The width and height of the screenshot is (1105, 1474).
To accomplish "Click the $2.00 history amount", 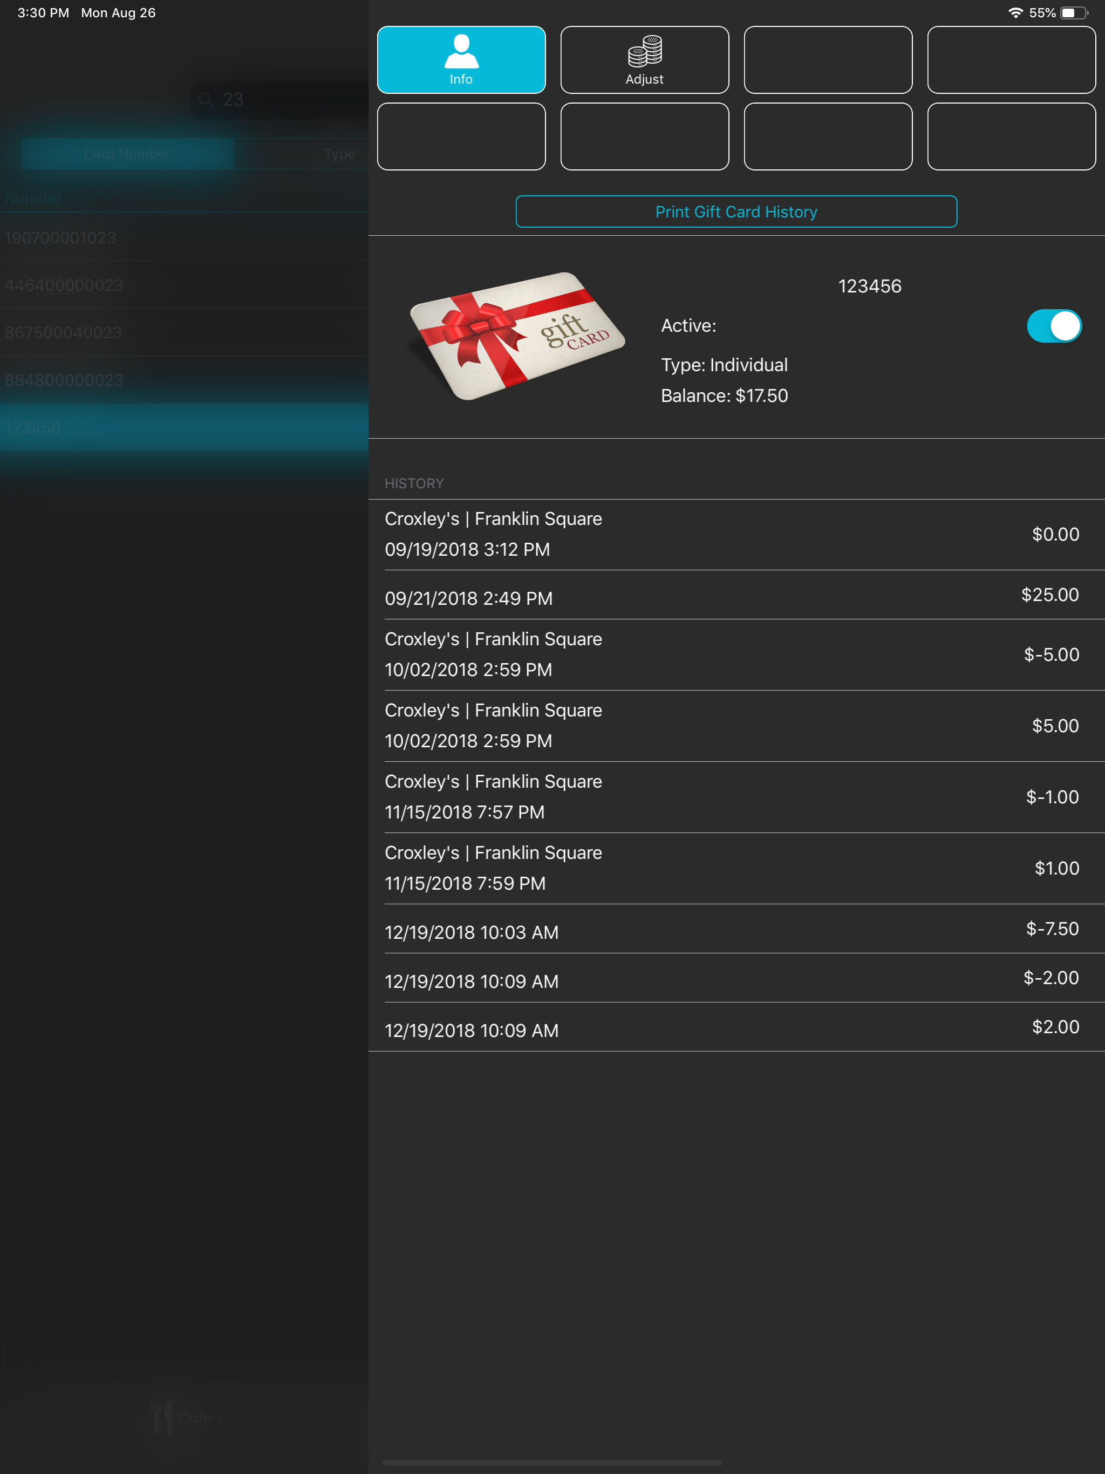I will 1056,1027.
